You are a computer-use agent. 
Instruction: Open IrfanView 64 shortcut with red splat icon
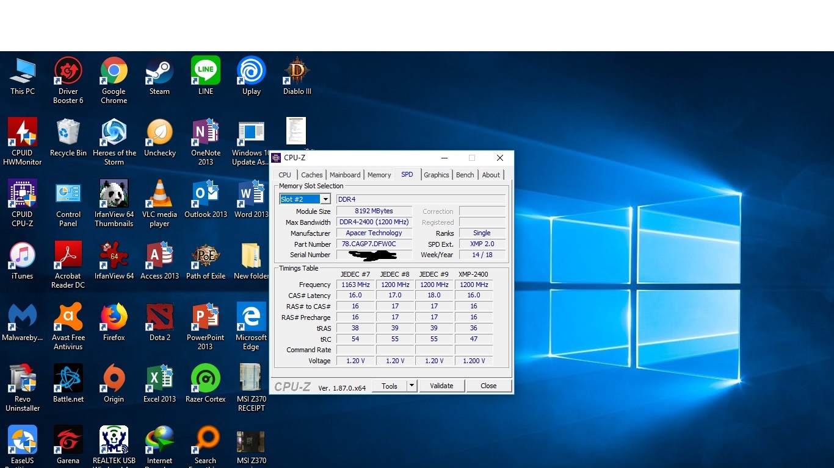(x=114, y=261)
